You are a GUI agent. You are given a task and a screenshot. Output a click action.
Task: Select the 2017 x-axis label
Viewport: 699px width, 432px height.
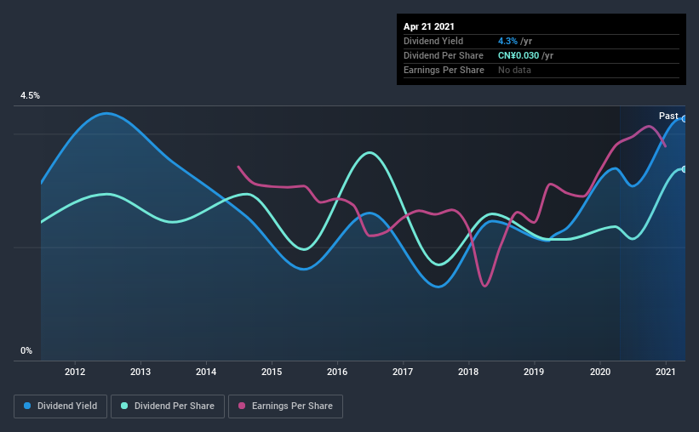(x=403, y=372)
